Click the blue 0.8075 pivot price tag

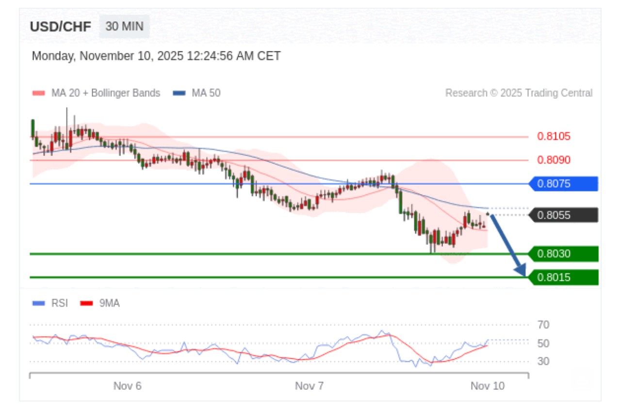563,184
